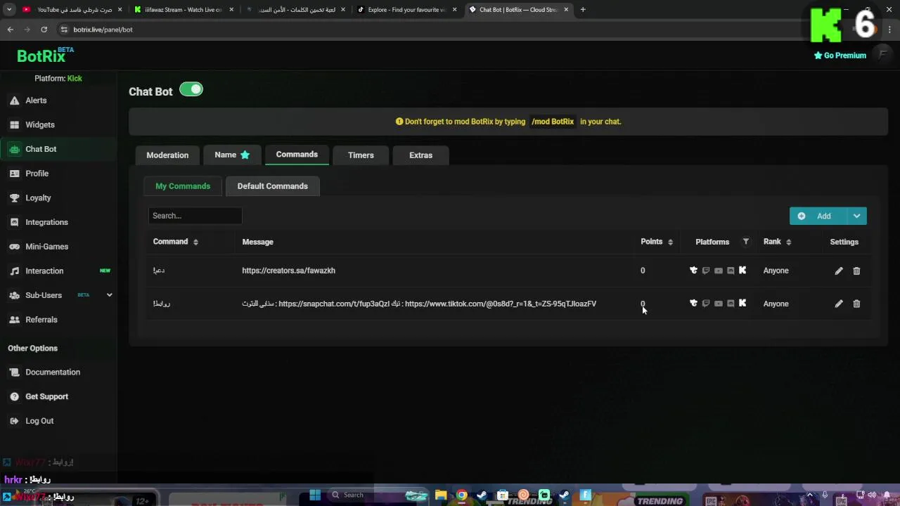900x506 pixels.
Task: Open the BotRix logo home link
Action: [45, 56]
